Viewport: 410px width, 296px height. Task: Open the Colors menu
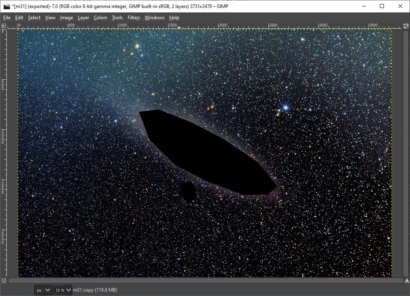100,18
